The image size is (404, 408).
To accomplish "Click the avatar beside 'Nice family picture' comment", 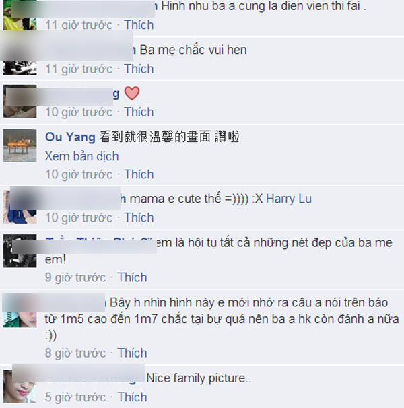I will 20,386.
